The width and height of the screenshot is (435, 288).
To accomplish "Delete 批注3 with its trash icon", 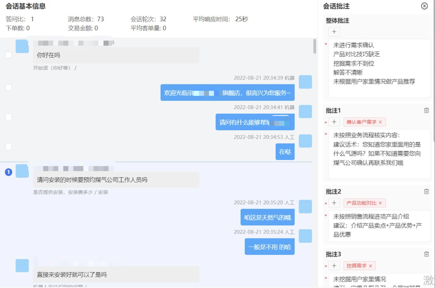I will (426, 254).
